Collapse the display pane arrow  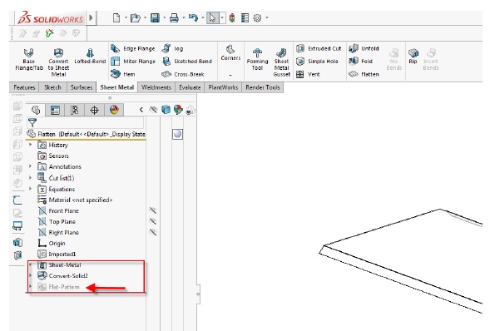click(x=141, y=110)
